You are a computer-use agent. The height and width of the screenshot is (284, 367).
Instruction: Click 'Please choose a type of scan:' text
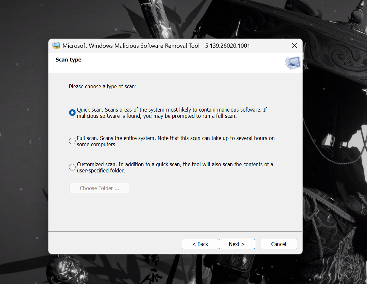click(x=102, y=87)
